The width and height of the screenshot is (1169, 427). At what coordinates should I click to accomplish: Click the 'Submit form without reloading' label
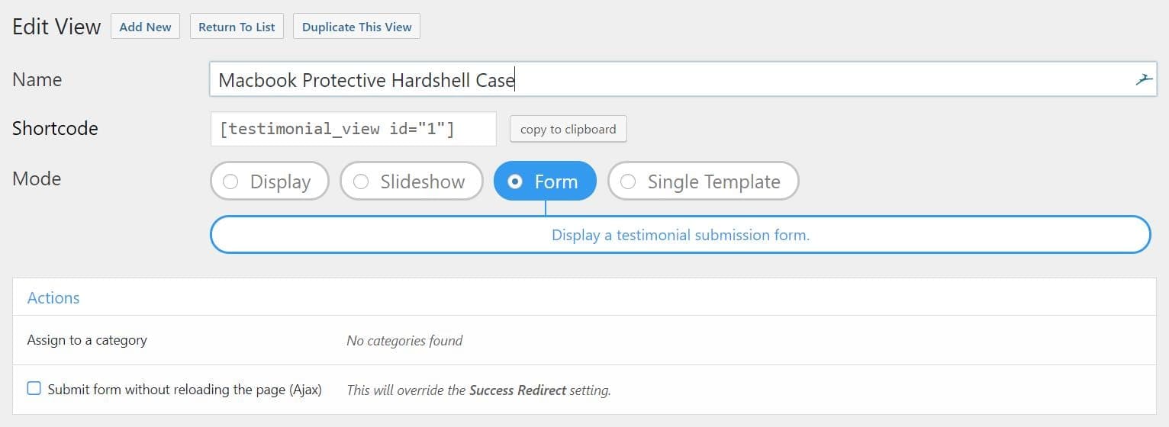pyautogui.click(x=185, y=390)
